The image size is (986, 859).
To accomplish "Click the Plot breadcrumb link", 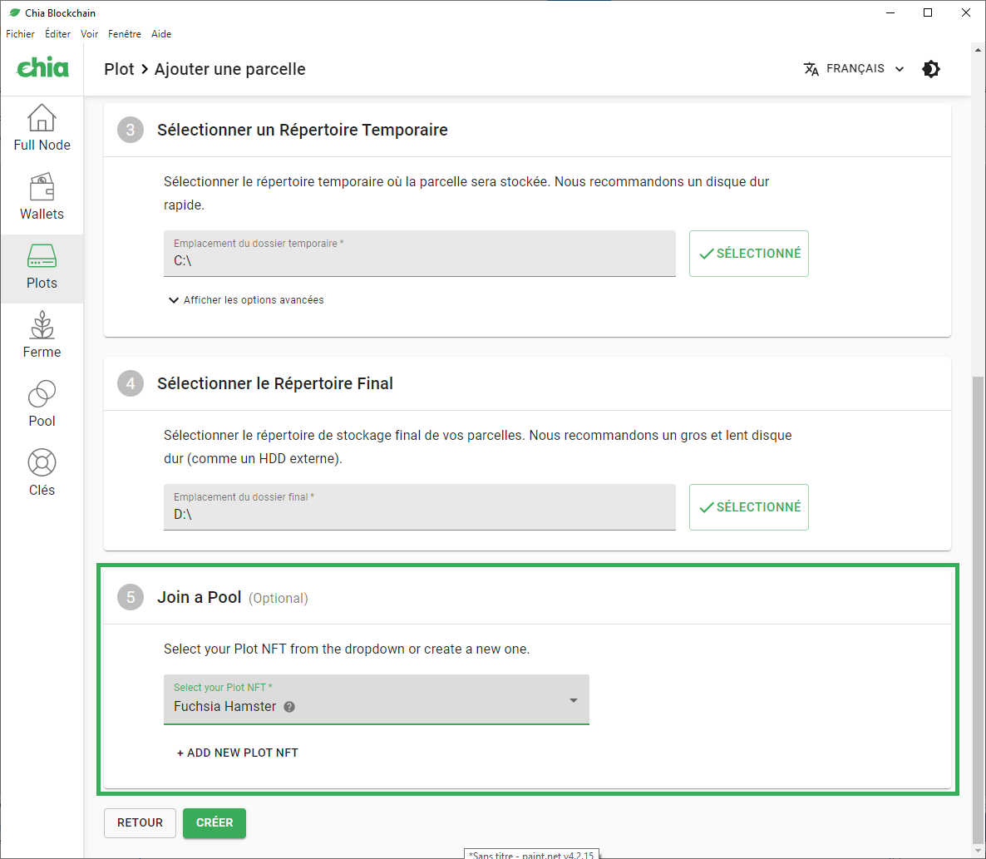I will click(x=119, y=69).
